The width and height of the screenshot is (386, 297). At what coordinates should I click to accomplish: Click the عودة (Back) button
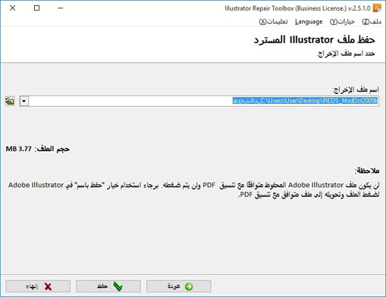click(179, 286)
